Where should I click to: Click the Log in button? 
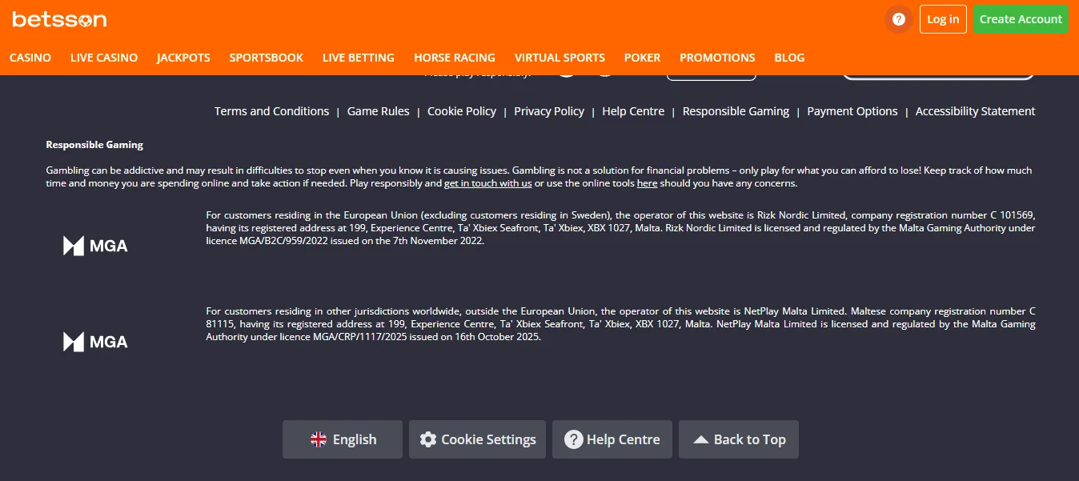[x=943, y=19]
